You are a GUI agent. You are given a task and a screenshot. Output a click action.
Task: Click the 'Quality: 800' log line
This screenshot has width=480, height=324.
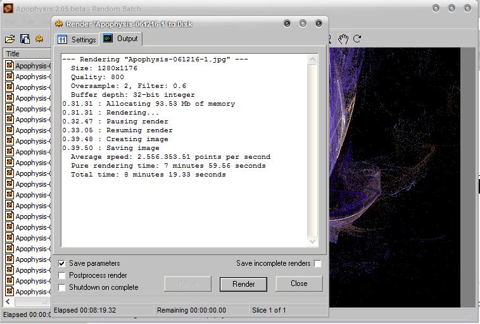(98, 77)
